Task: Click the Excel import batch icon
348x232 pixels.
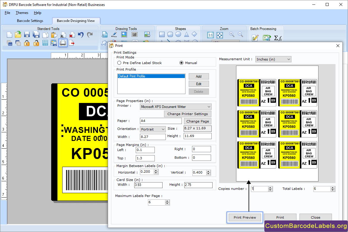Action: [x=267, y=38]
